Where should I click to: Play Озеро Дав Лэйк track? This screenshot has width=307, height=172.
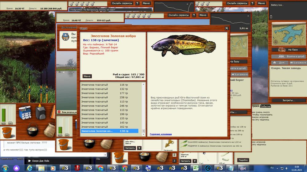[x=29, y=161]
